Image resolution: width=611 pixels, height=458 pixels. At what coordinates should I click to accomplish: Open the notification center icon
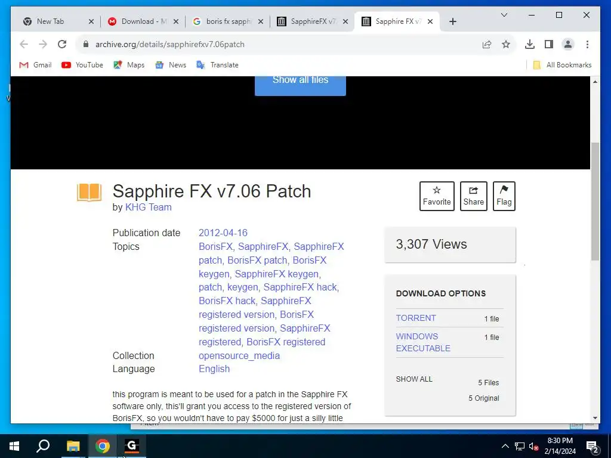[x=593, y=447]
